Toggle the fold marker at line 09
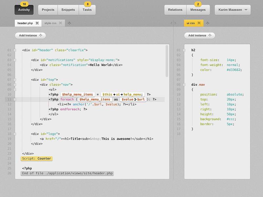 point(14,89)
